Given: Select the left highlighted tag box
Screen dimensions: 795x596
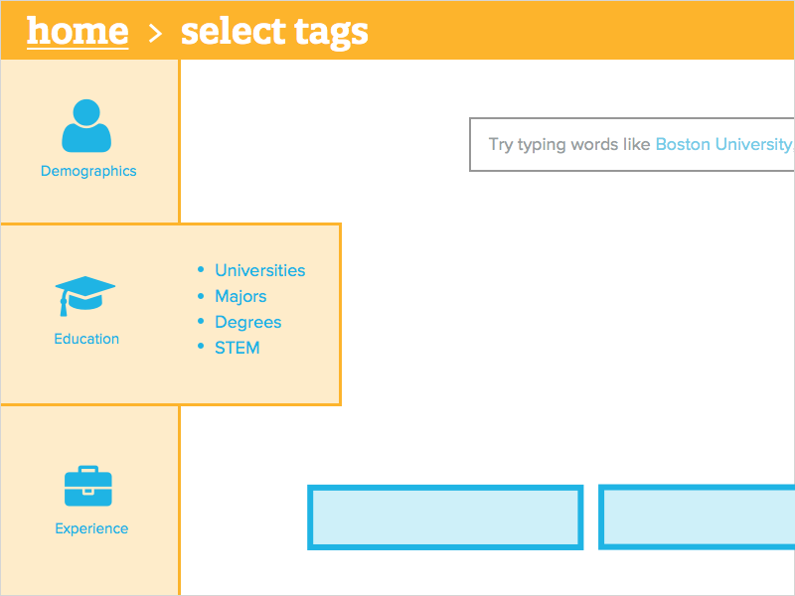Looking at the screenshot, I should click(x=445, y=517).
